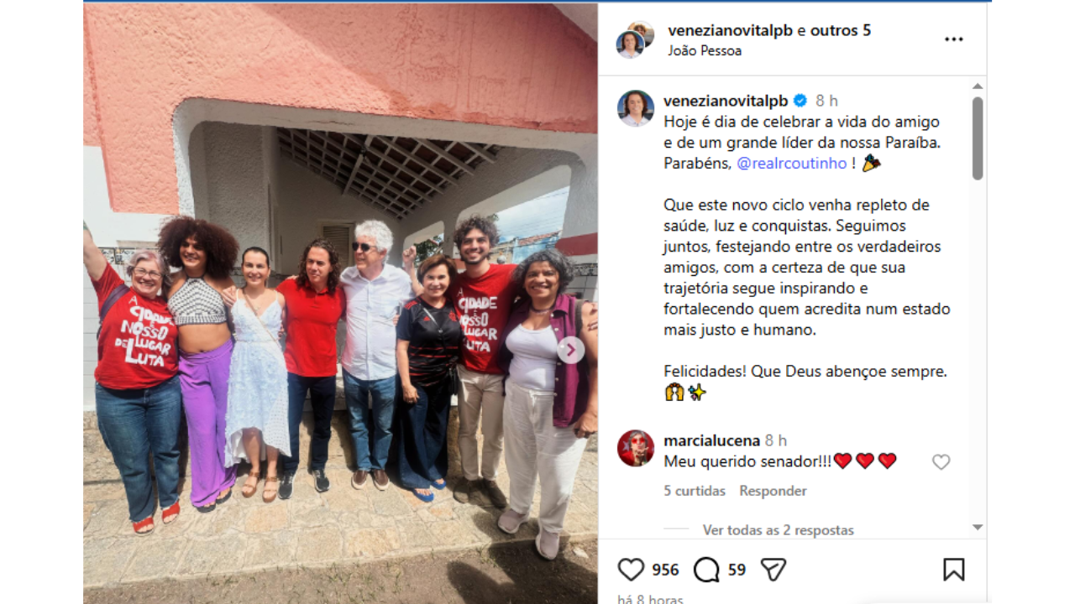Open the João Pessoa location link

[705, 50]
